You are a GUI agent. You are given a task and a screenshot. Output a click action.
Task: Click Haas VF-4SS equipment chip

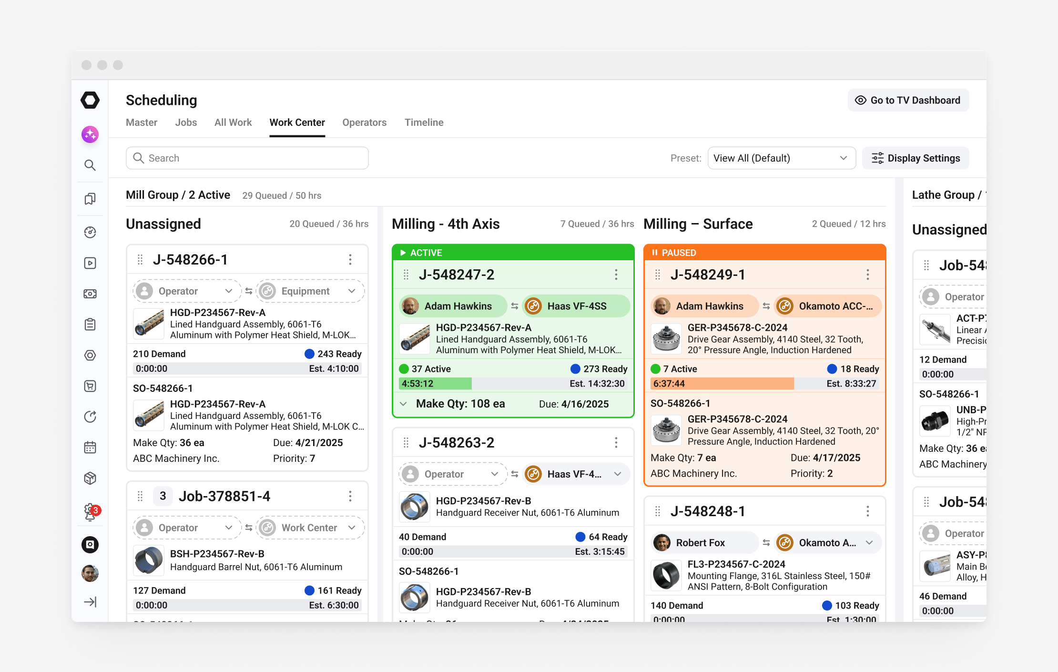click(x=576, y=306)
